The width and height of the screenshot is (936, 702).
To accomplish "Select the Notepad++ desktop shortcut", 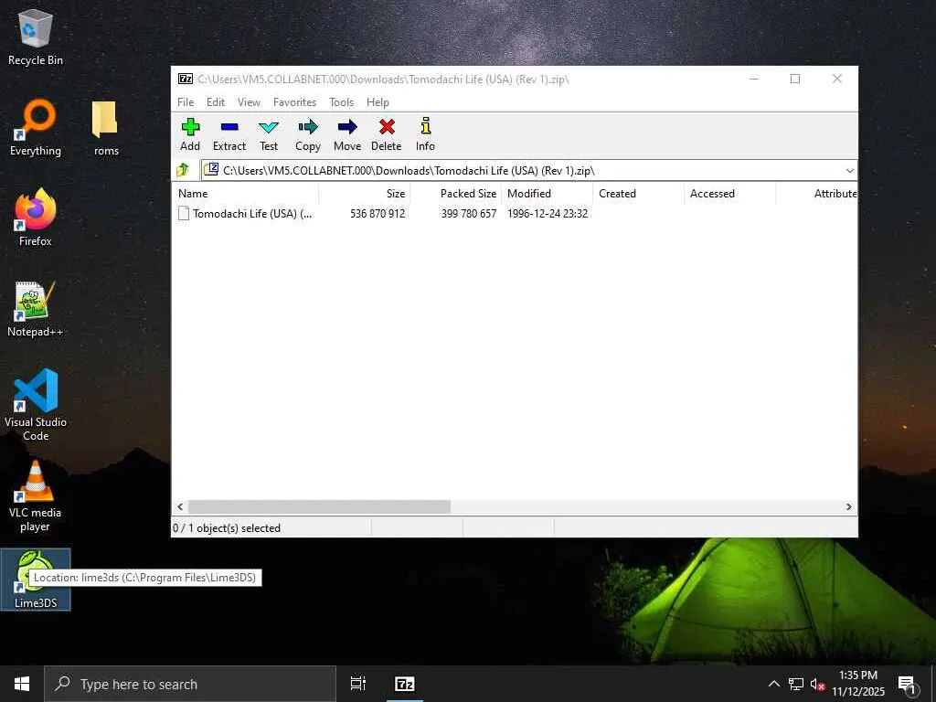I will point(36,309).
